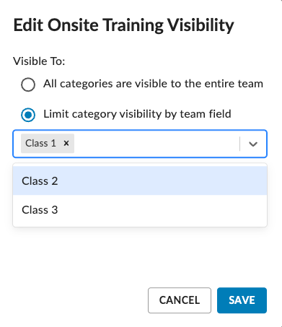Click the blank area left of the CANCEL button
The height and width of the screenshot is (327, 282).
click(x=79, y=300)
